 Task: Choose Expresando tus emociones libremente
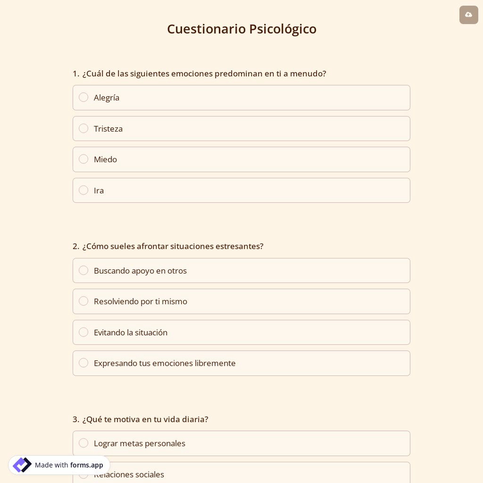pos(84,363)
